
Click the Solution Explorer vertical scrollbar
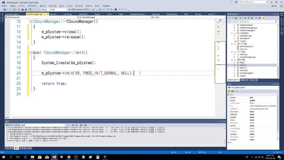tap(278, 51)
